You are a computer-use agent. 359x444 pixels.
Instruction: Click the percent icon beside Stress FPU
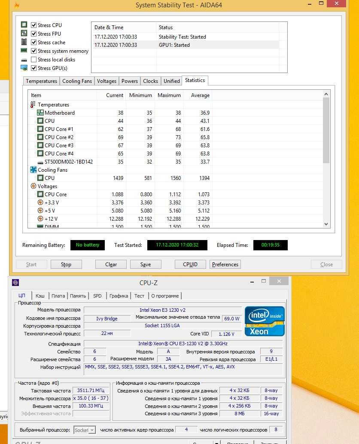[x=24, y=33]
